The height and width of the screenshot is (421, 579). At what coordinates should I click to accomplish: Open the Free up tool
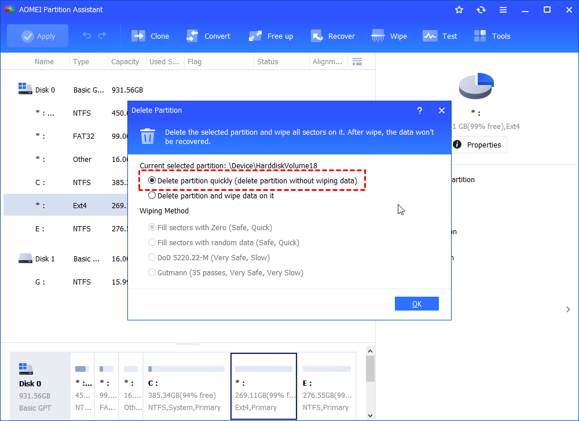tap(270, 36)
